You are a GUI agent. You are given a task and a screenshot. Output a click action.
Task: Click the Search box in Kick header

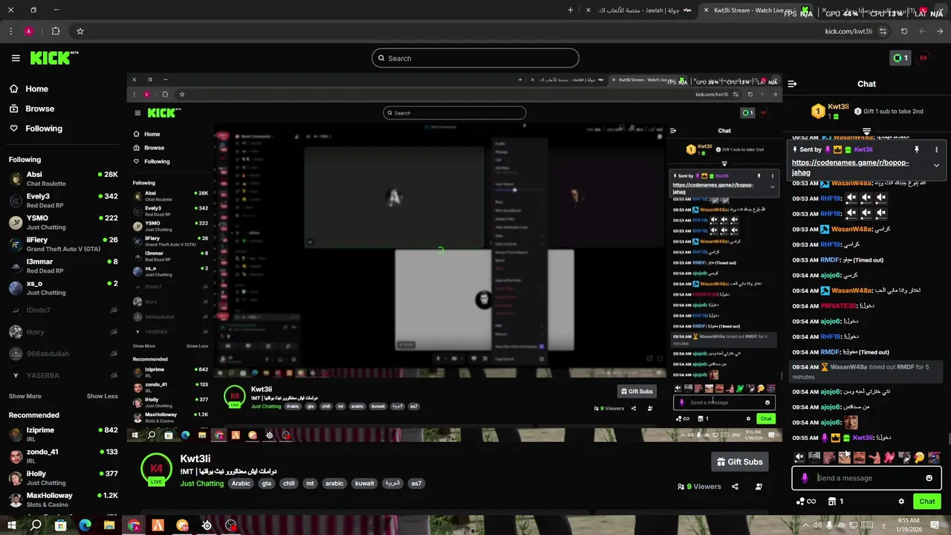tap(475, 58)
